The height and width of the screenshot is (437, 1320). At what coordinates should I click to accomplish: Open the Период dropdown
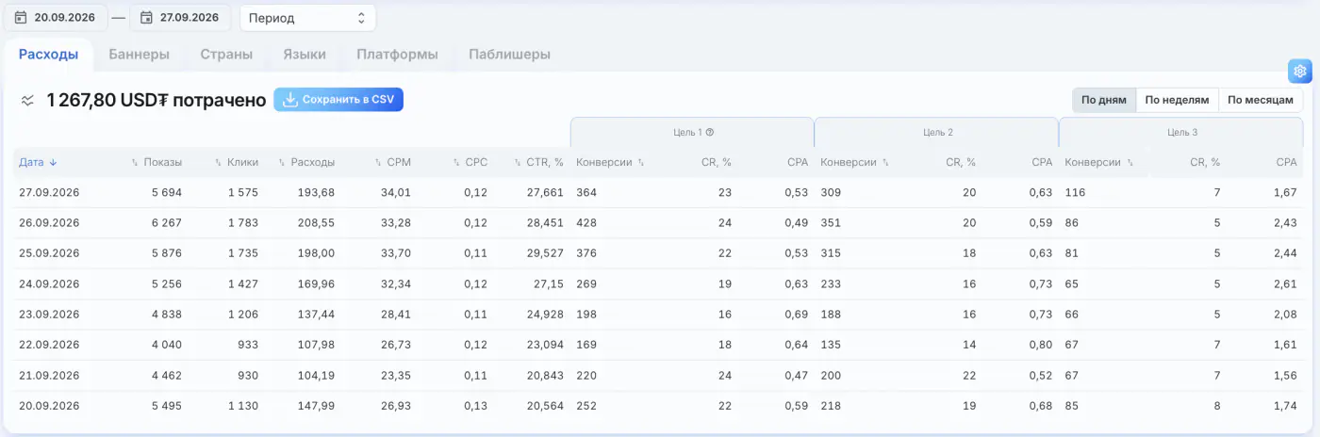click(x=307, y=18)
